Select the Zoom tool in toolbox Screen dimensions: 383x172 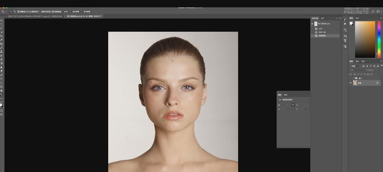[x=1, y=94]
